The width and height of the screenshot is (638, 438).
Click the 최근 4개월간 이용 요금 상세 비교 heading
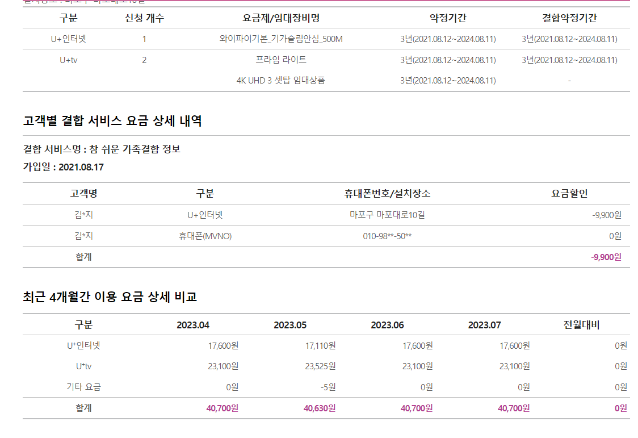(x=110, y=297)
